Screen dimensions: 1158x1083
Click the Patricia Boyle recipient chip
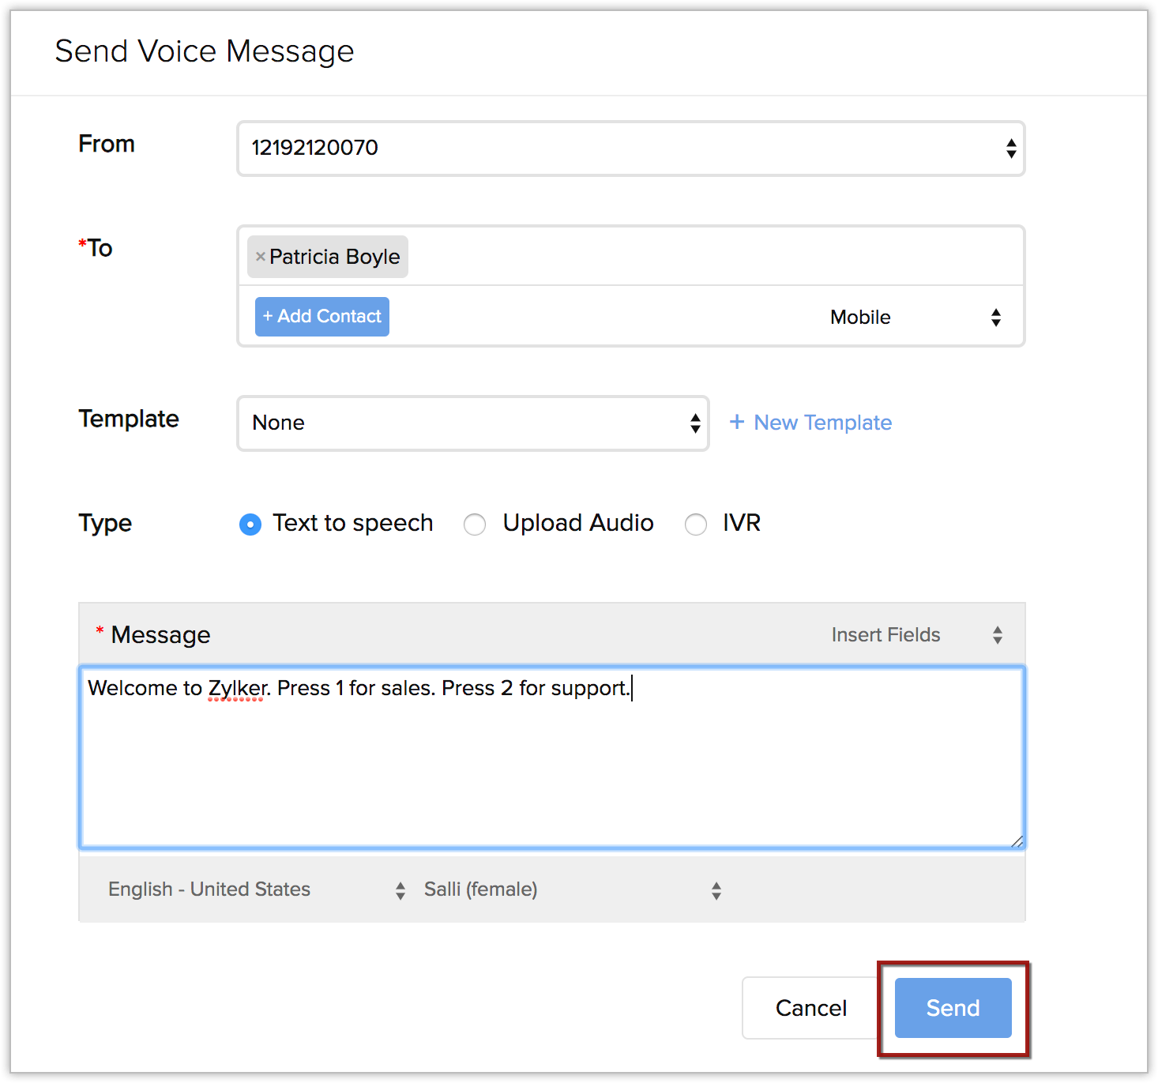coord(335,257)
